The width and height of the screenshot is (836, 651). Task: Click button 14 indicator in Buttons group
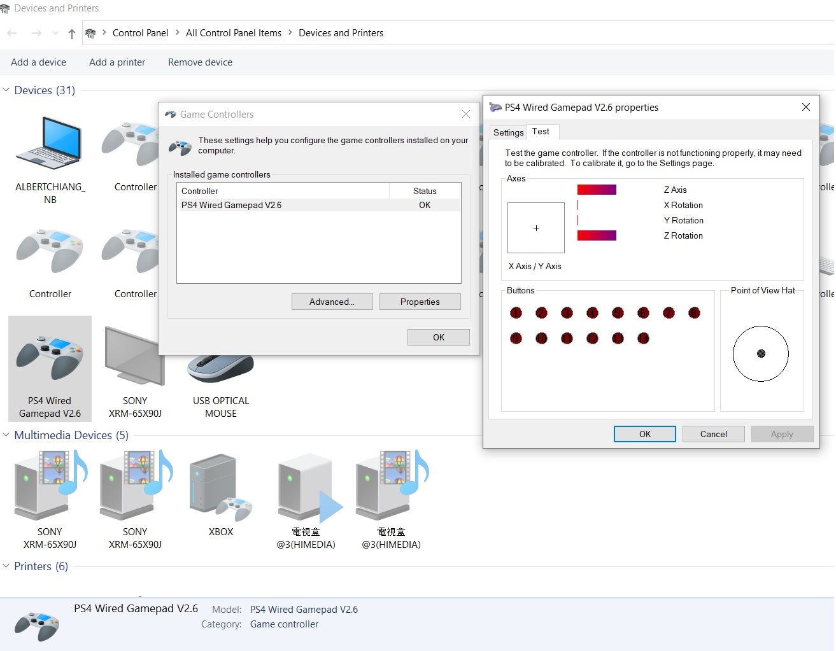tap(643, 338)
